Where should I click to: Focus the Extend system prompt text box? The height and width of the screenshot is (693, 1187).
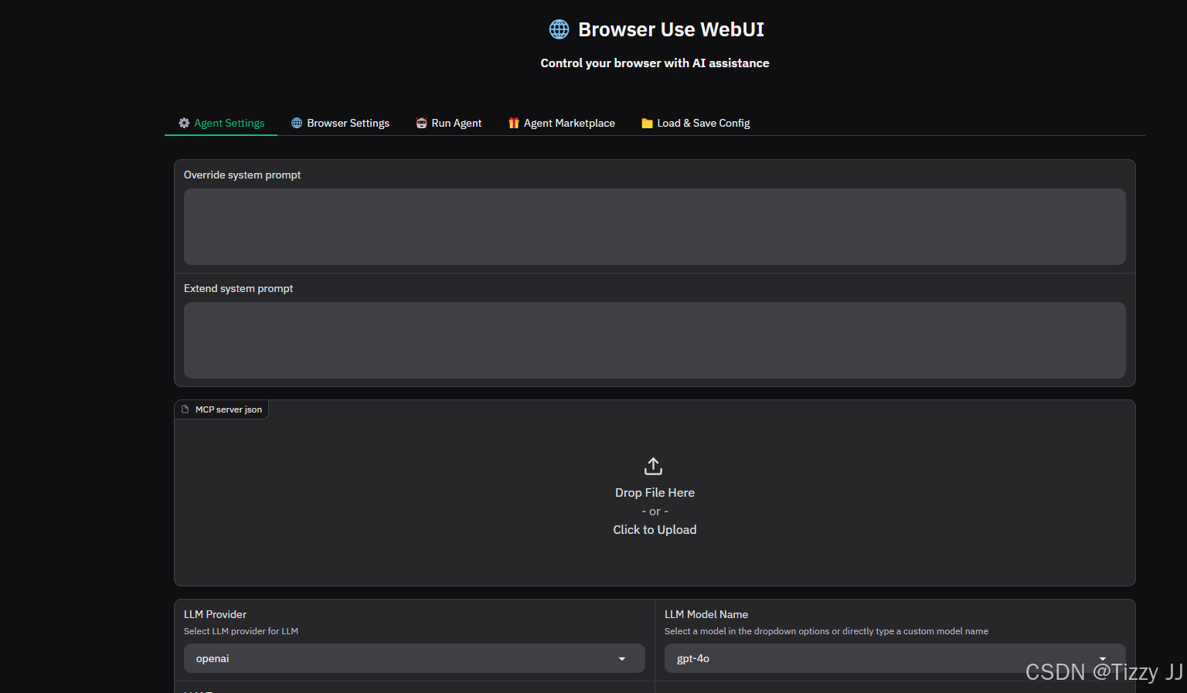click(x=655, y=340)
